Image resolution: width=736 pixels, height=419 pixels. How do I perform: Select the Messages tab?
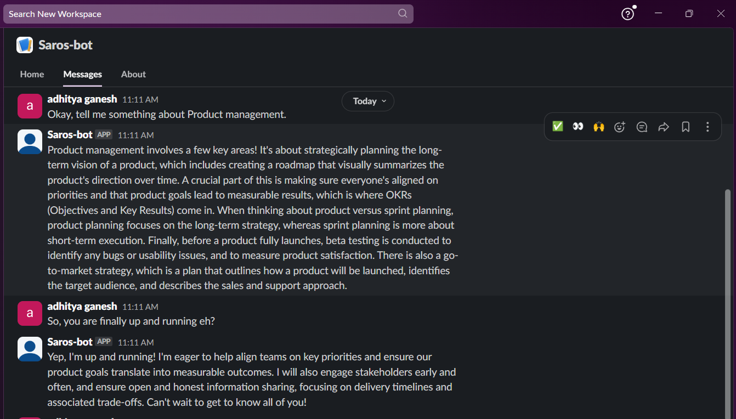pos(82,74)
